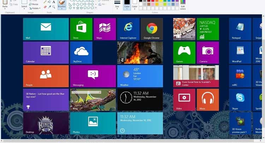Expand the Brushes dropdown arrow
The width and height of the screenshot is (265, 143).
62,9
